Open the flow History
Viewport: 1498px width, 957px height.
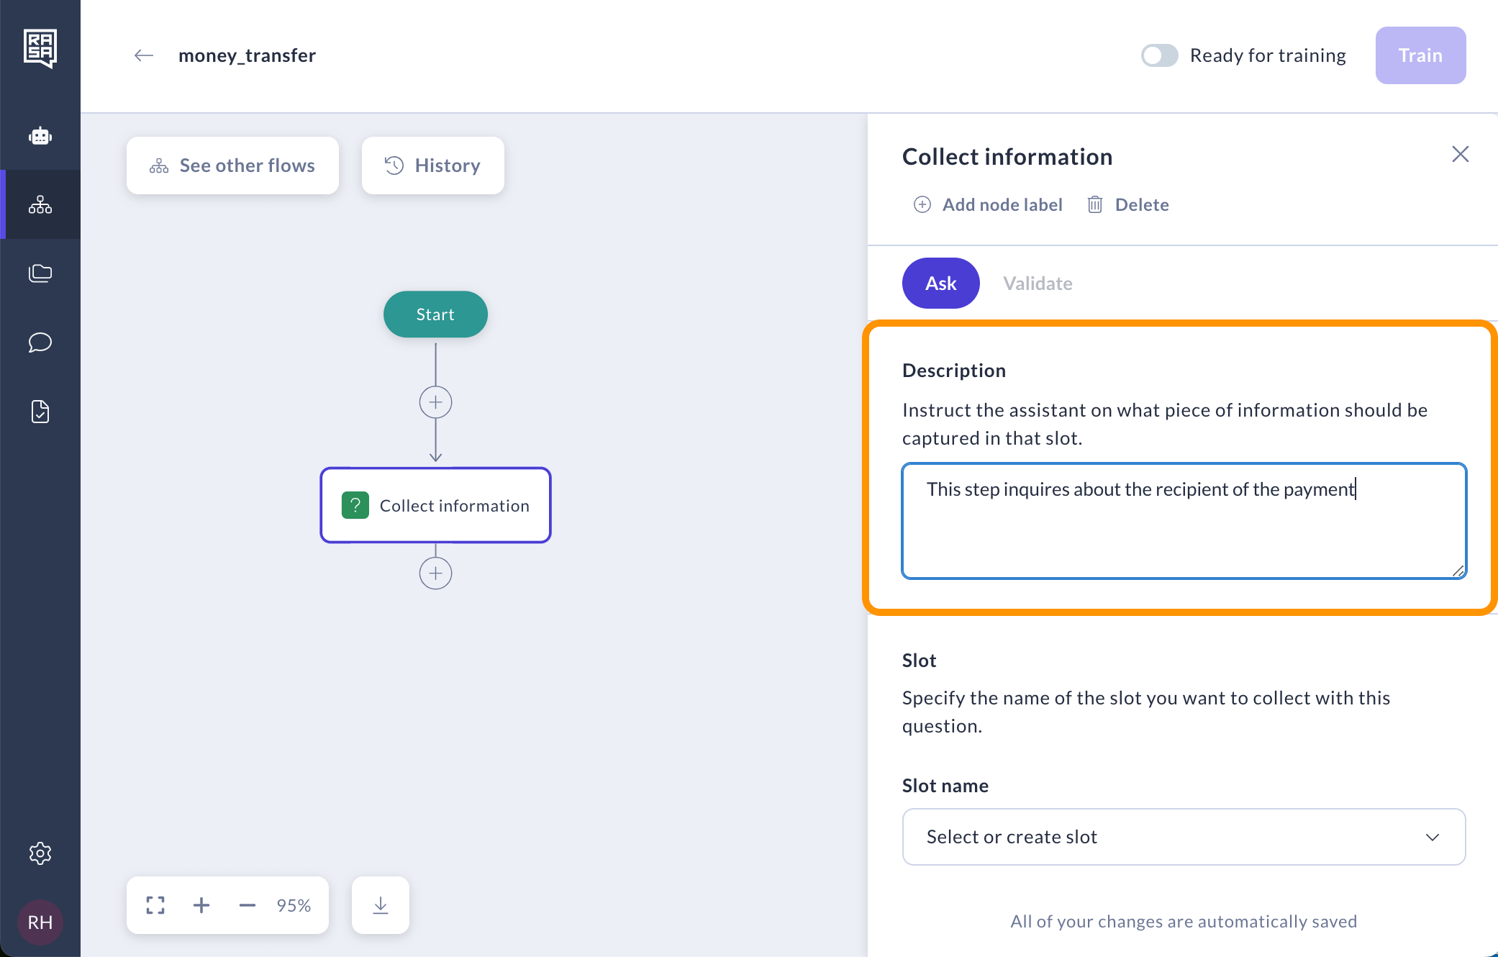point(432,165)
